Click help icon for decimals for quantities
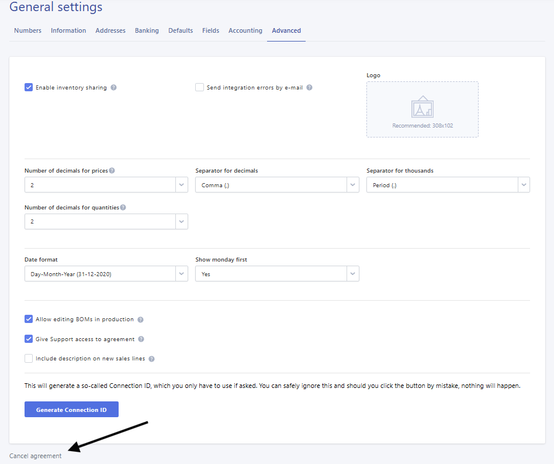Viewport: 554px width, 464px height. point(123,207)
